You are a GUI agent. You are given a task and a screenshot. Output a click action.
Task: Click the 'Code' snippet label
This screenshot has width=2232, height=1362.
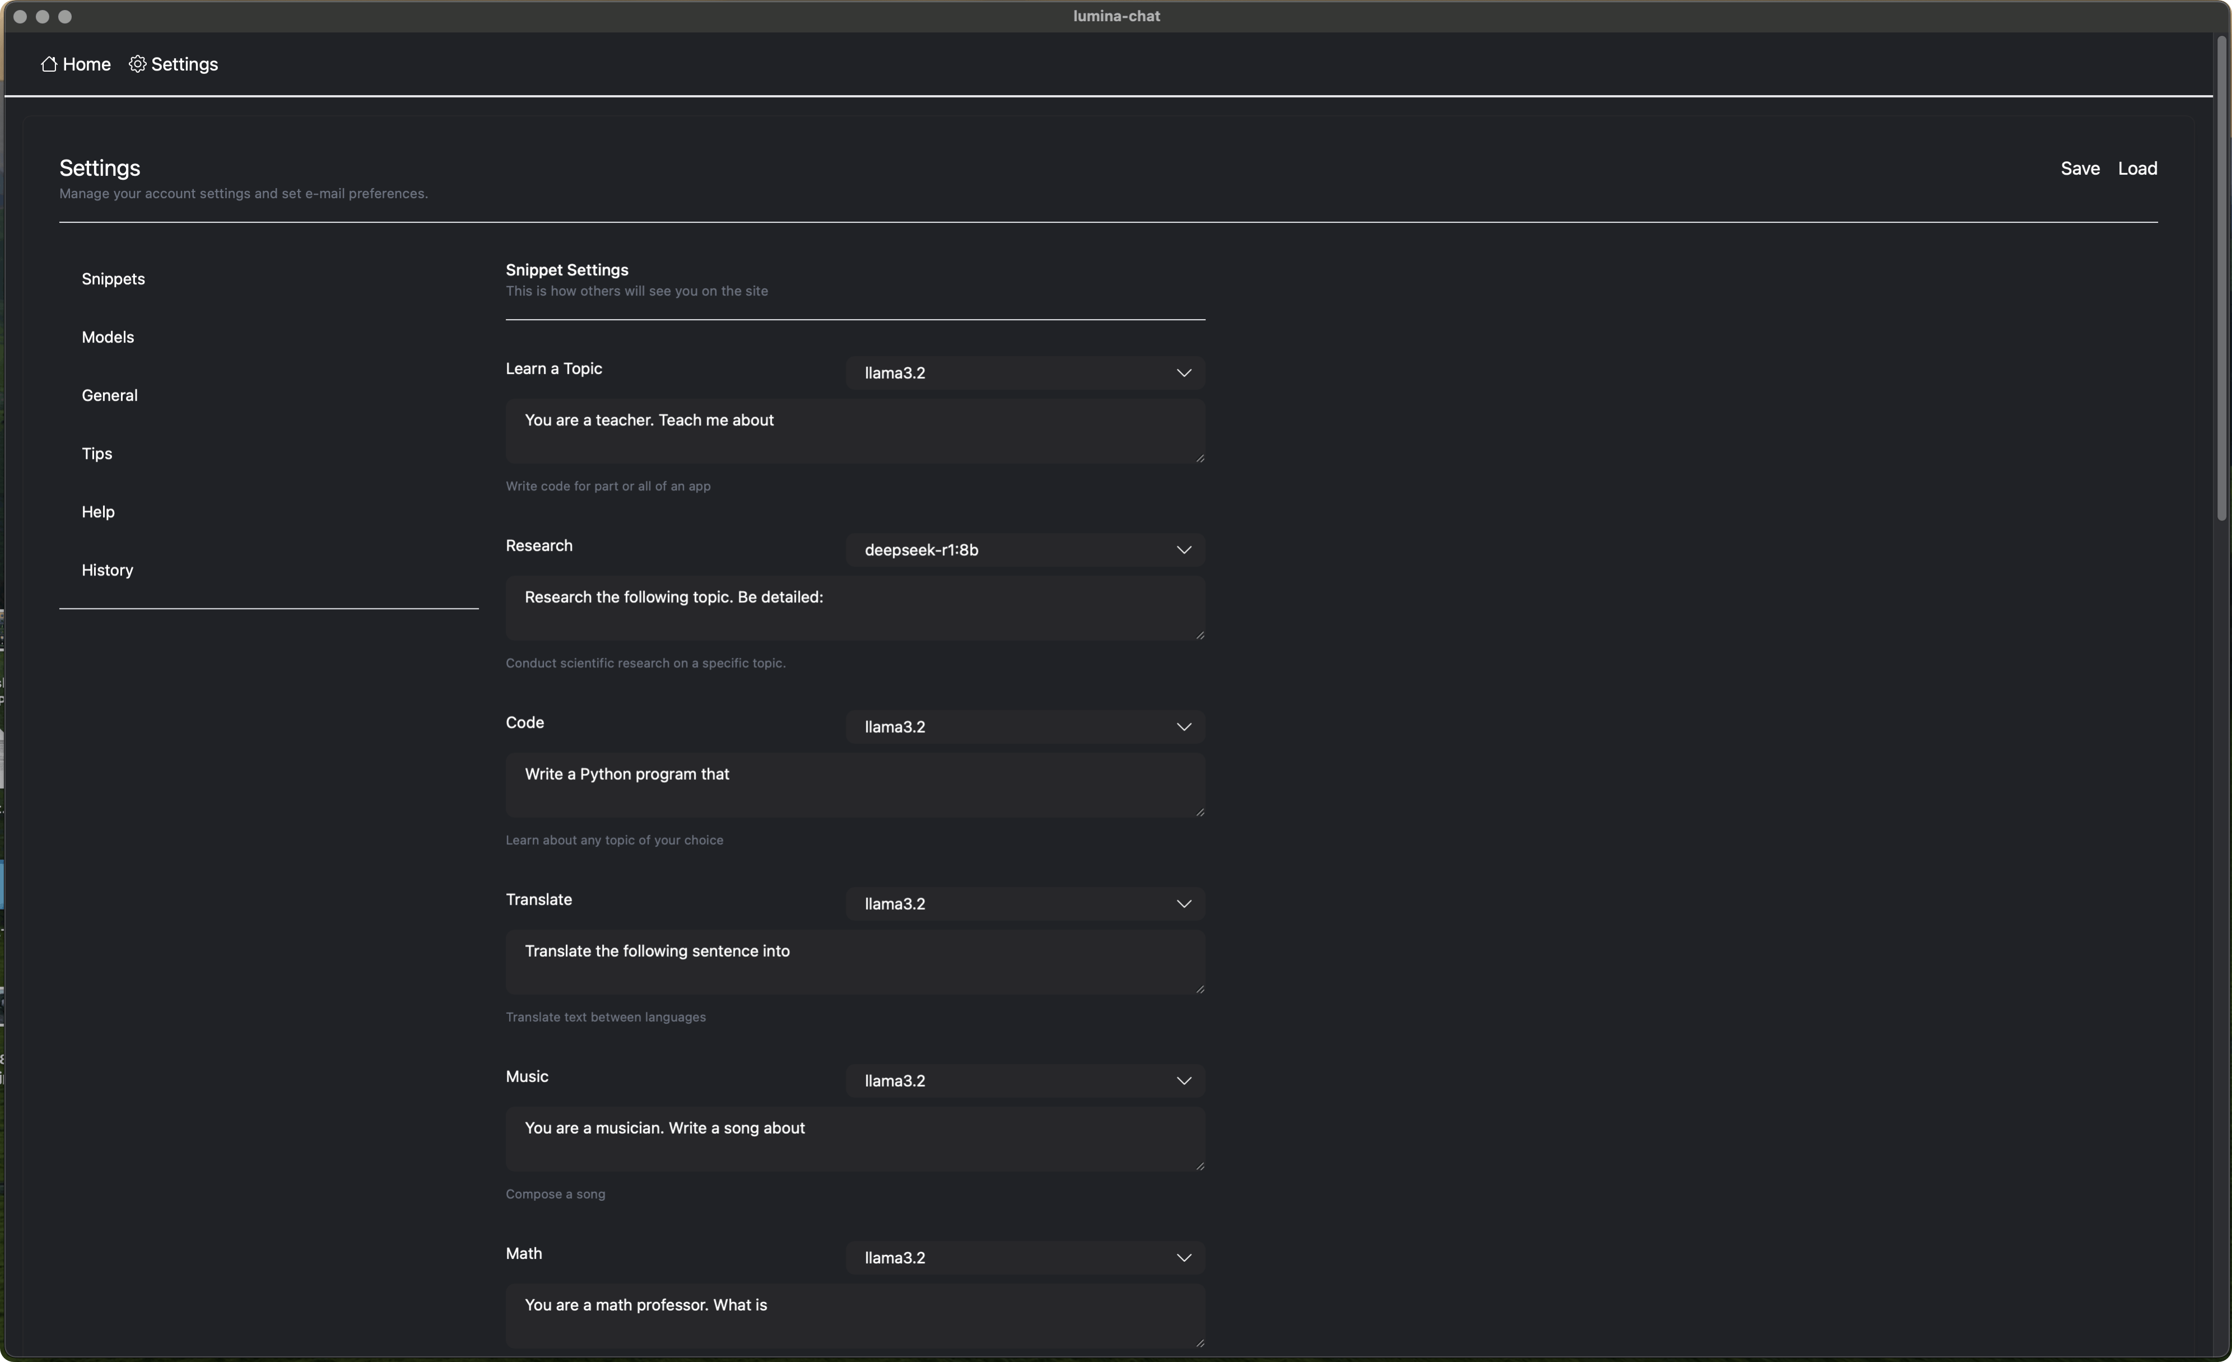[x=524, y=723]
